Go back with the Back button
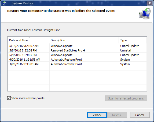 tap(97, 115)
